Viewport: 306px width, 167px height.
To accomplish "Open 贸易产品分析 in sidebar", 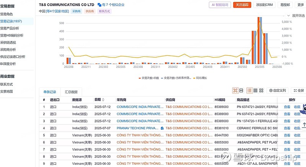I will pos(10,29).
